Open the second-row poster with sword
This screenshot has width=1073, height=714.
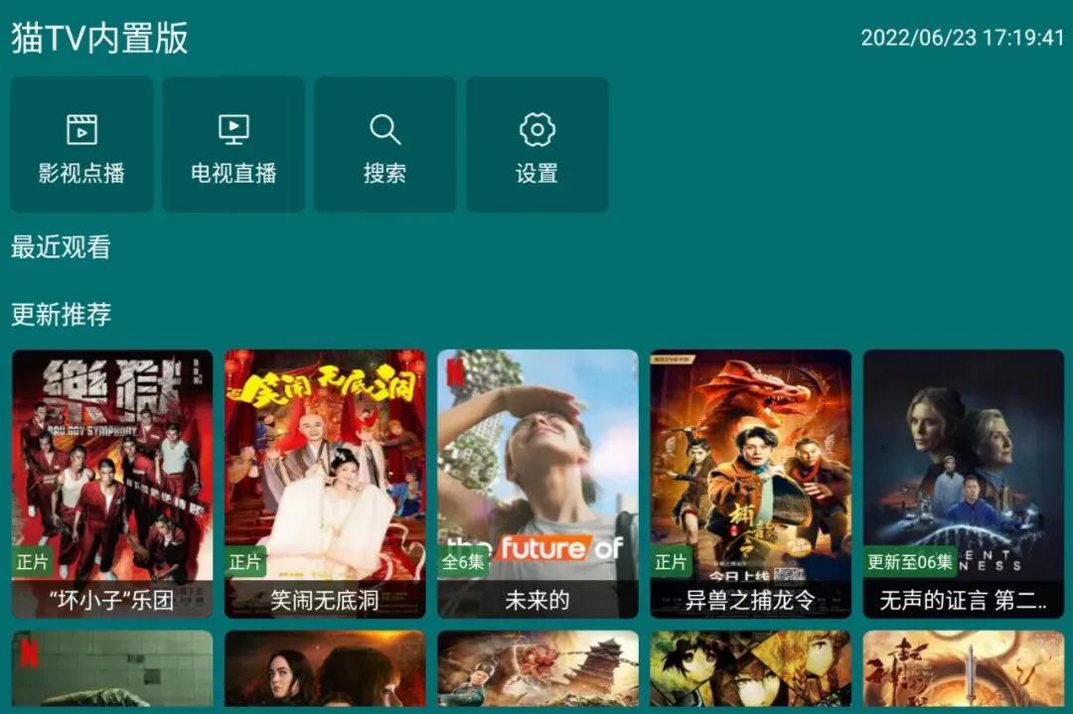click(964, 668)
